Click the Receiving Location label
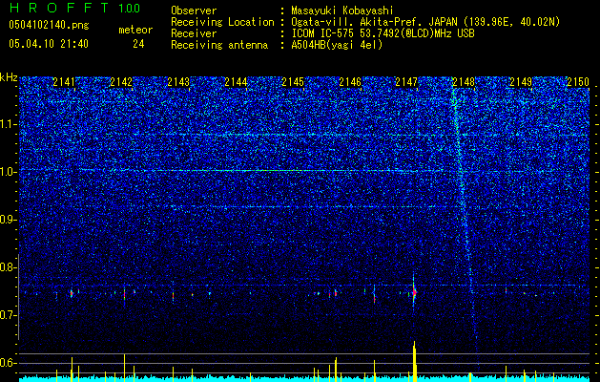Image resolution: width=600 pixels, height=382 pixels. [x=222, y=22]
